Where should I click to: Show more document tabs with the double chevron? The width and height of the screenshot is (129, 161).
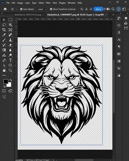coord(113,15)
